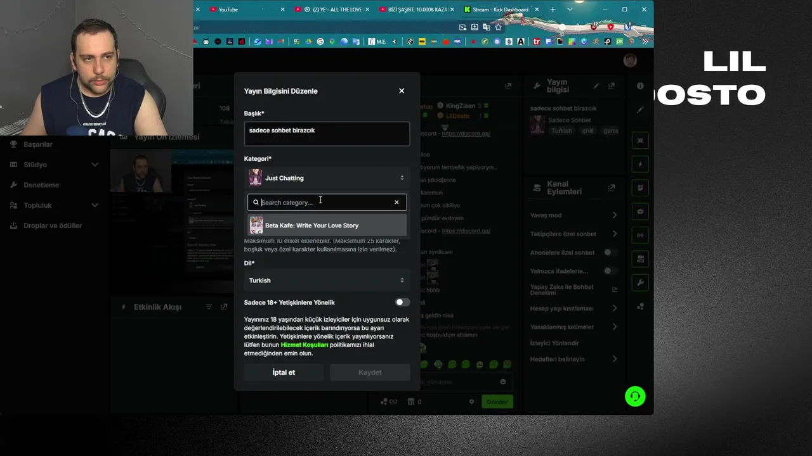
Task: Open Takipçilere özel sohbet settings
Action: (x=574, y=234)
